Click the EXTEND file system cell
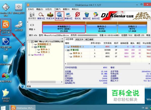Viewport: 151px width, 110px height. tap(107, 50)
